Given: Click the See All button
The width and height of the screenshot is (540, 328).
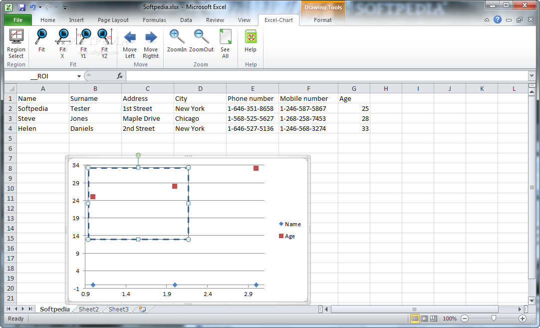Looking at the screenshot, I should pos(225,44).
